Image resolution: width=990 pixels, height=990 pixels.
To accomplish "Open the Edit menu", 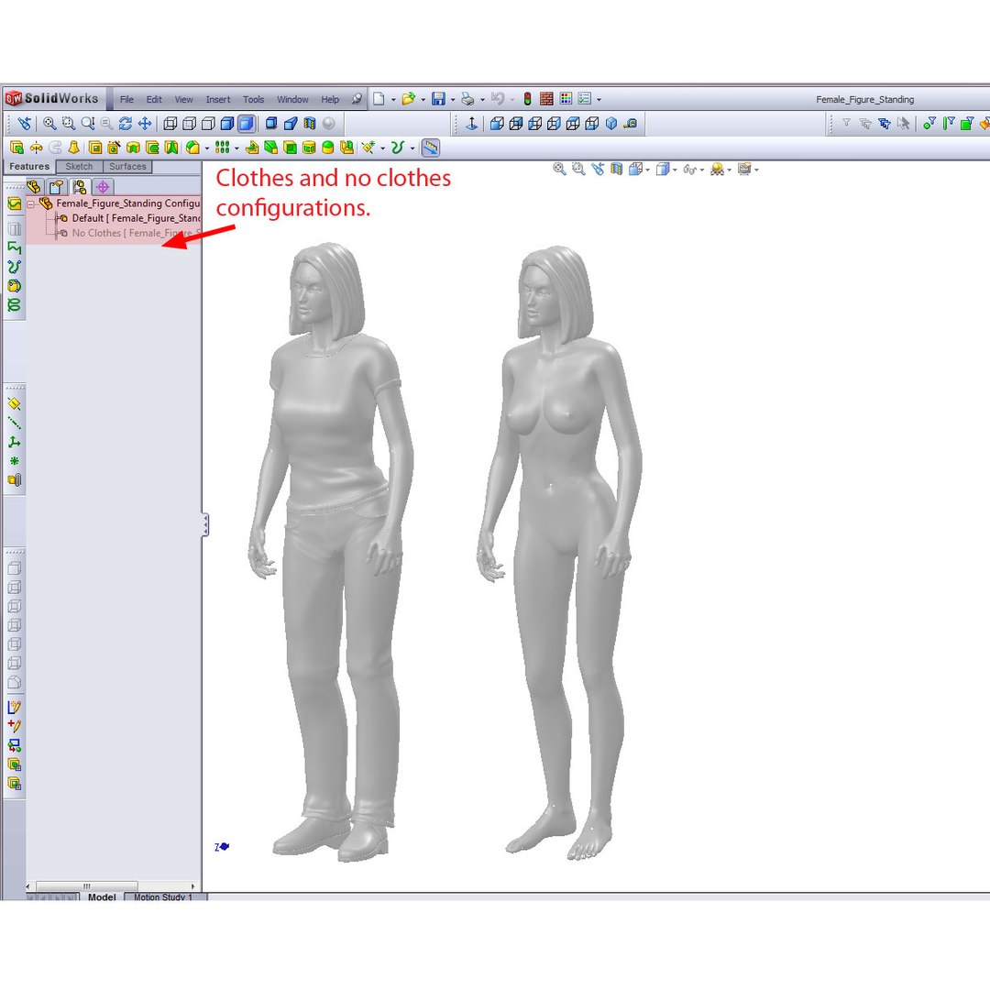I will pos(154,100).
